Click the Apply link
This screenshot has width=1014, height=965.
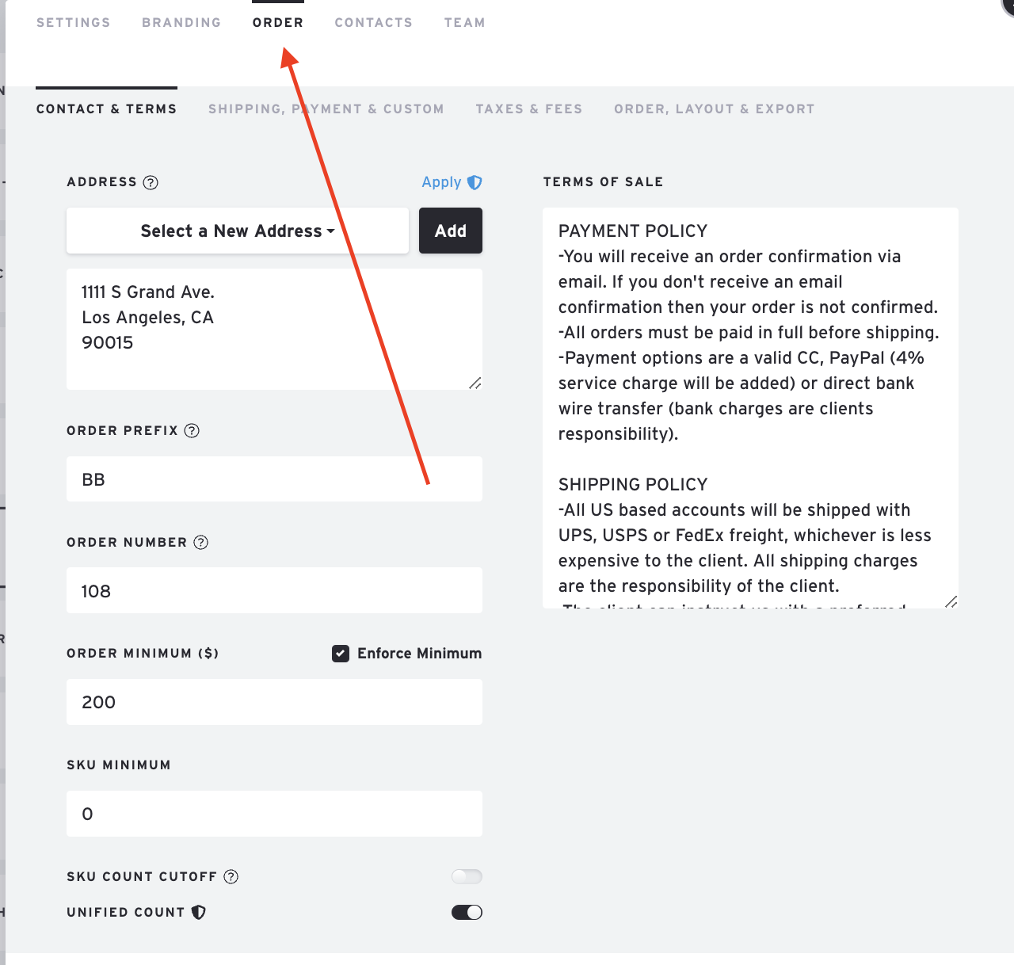[441, 182]
